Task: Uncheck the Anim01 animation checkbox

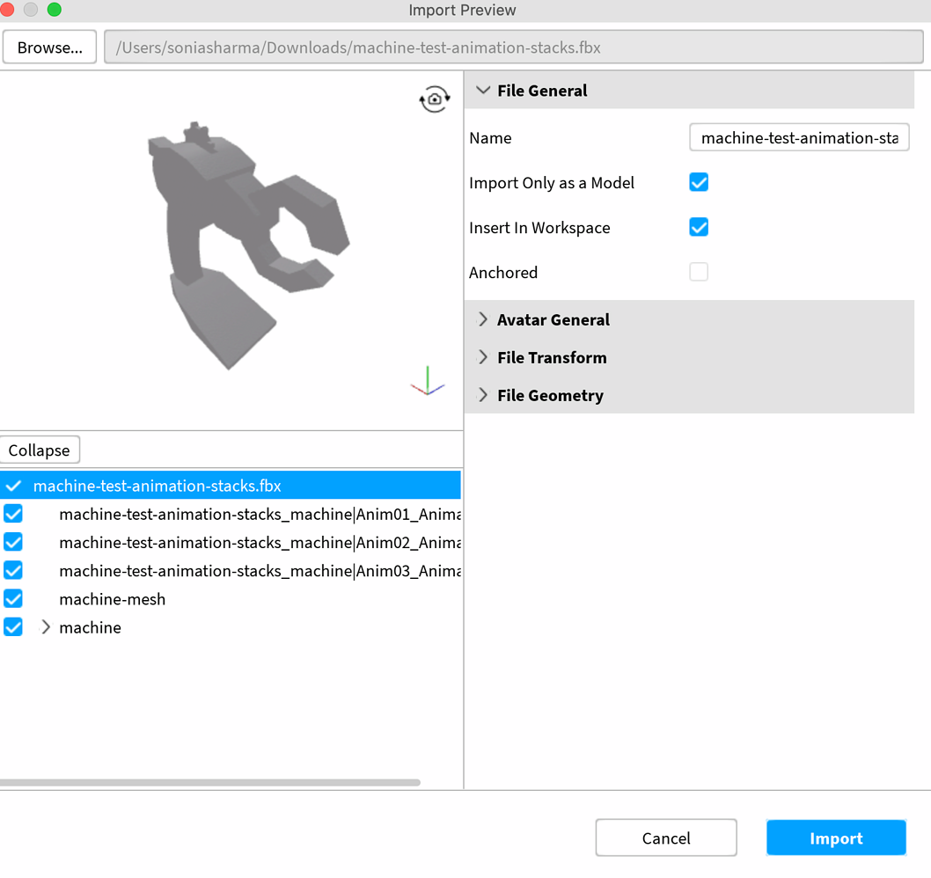Action: (x=13, y=514)
